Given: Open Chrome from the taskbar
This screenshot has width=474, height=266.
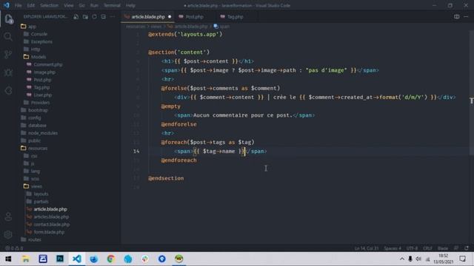Looking at the screenshot, I should pos(111,259).
